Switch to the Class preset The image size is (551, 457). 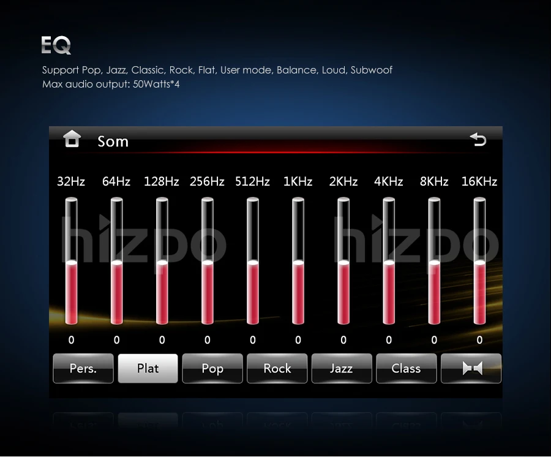pos(407,368)
